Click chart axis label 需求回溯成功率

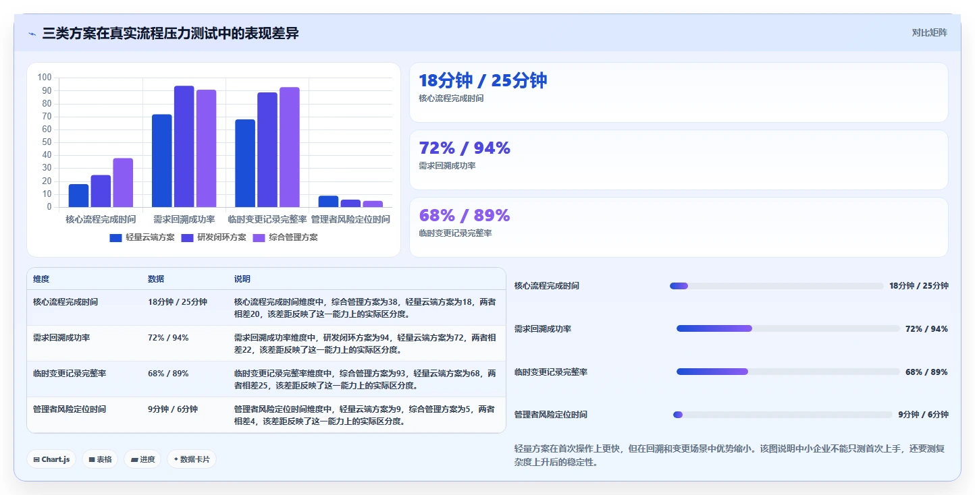tap(184, 220)
